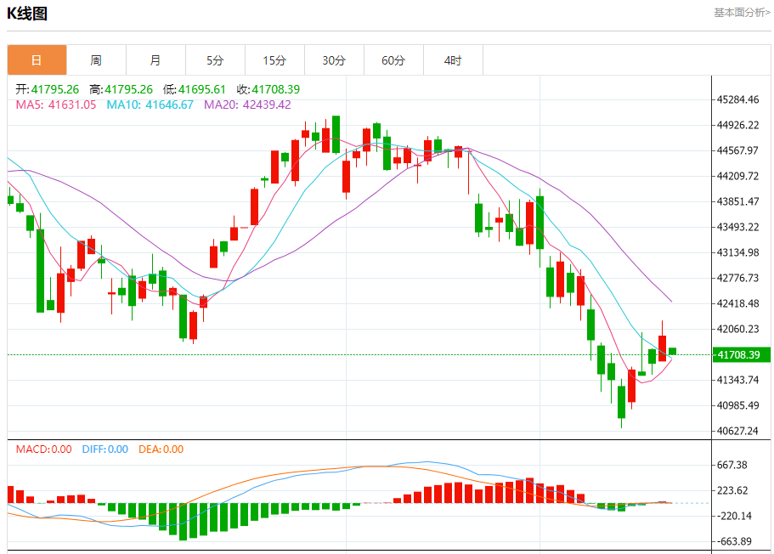This screenshot has width=774, height=554.
Task: Open the 30分 interval tab
Action: point(334,60)
